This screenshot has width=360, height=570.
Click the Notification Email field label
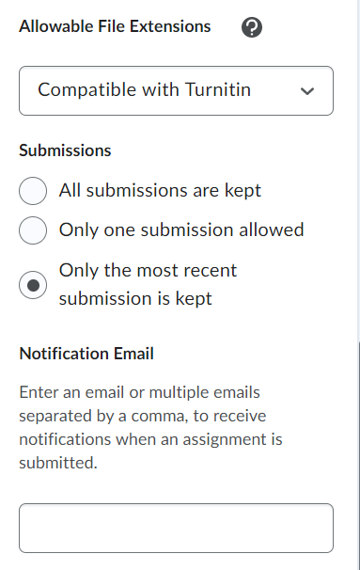pyautogui.click(x=86, y=354)
